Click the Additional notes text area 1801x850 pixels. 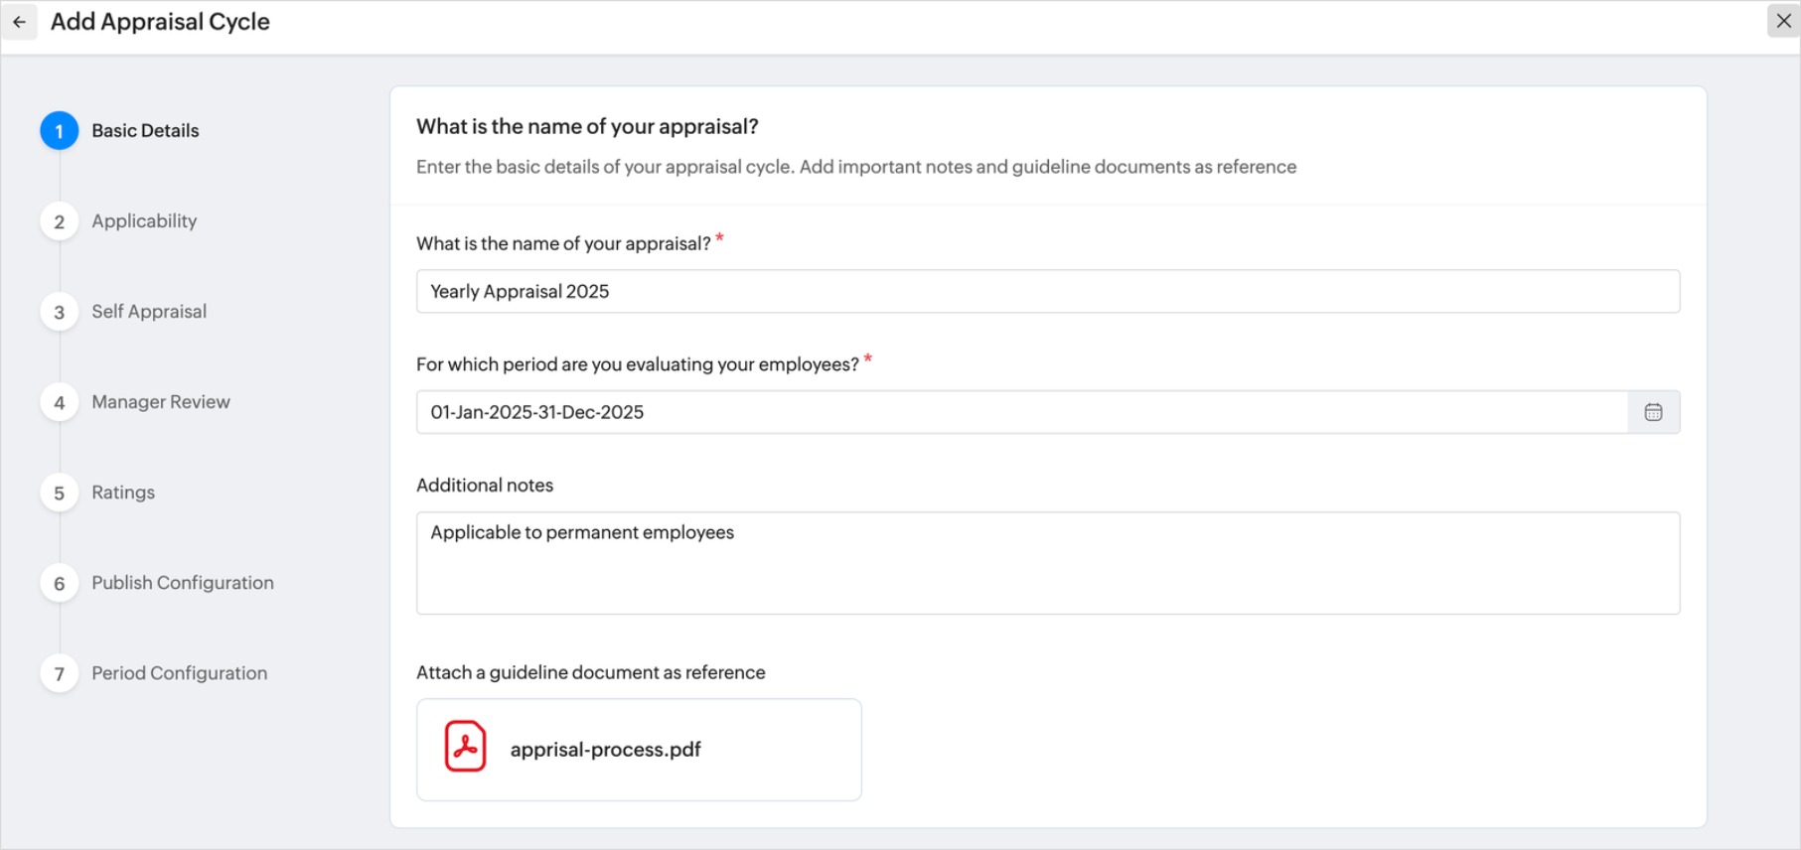coord(1047,563)
